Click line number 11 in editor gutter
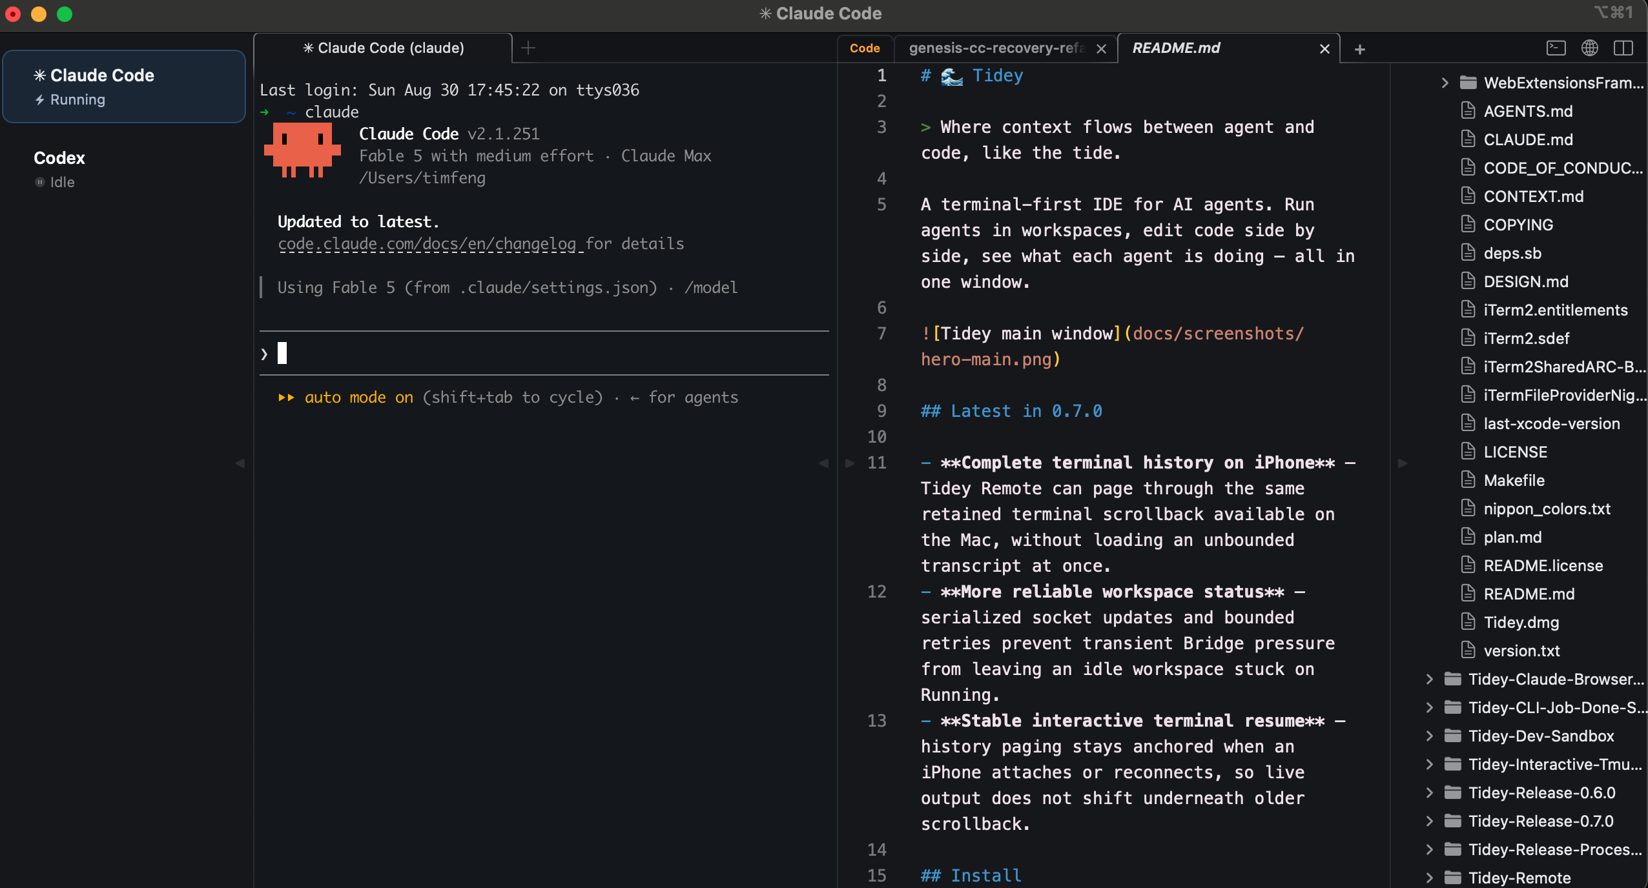The height and width of the screenshot is (888, 1648). coord(876,463)
